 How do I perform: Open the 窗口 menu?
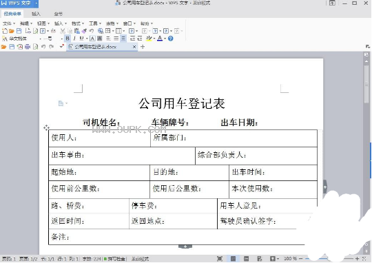(130, 23)
